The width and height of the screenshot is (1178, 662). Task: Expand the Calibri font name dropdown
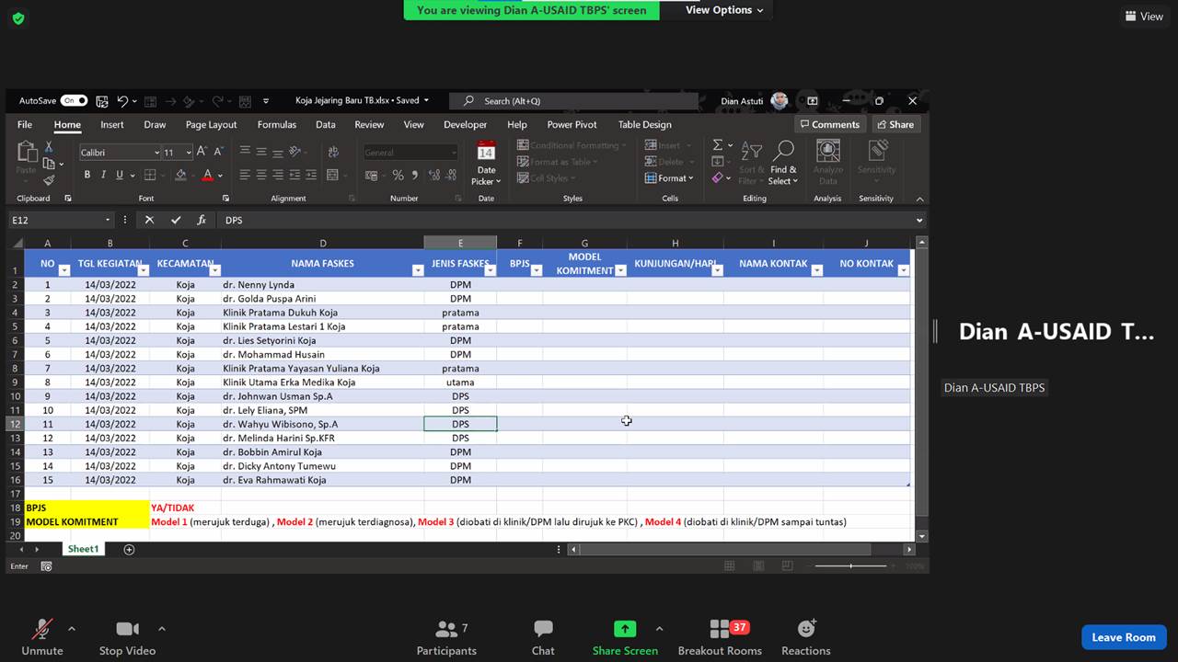(x=156, y=153)
